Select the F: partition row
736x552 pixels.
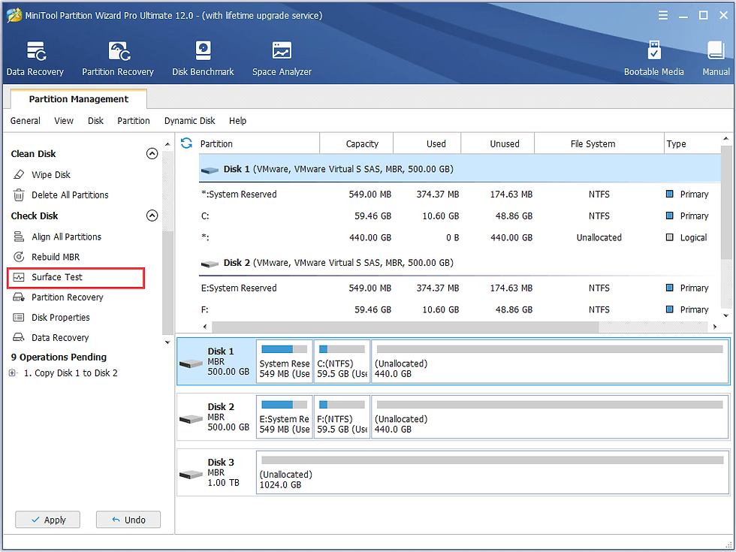(460, 309)
